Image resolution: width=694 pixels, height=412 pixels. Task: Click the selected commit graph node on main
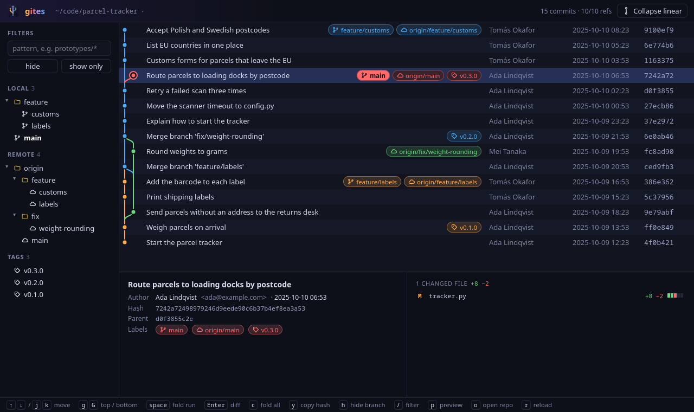coord(133,75)
